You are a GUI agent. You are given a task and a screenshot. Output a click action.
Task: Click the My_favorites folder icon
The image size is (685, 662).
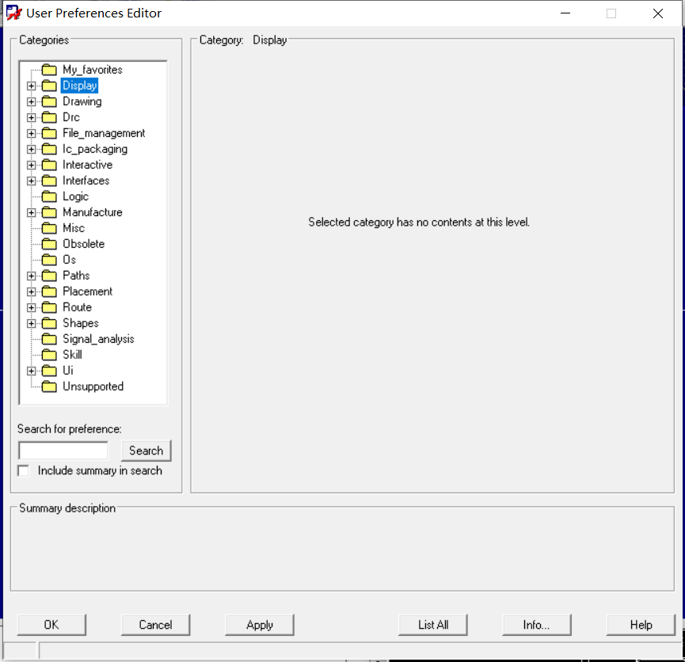pyautogui.click(x=49, y=70)
